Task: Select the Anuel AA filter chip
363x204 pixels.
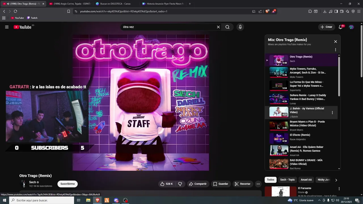Action: (306, 180)
